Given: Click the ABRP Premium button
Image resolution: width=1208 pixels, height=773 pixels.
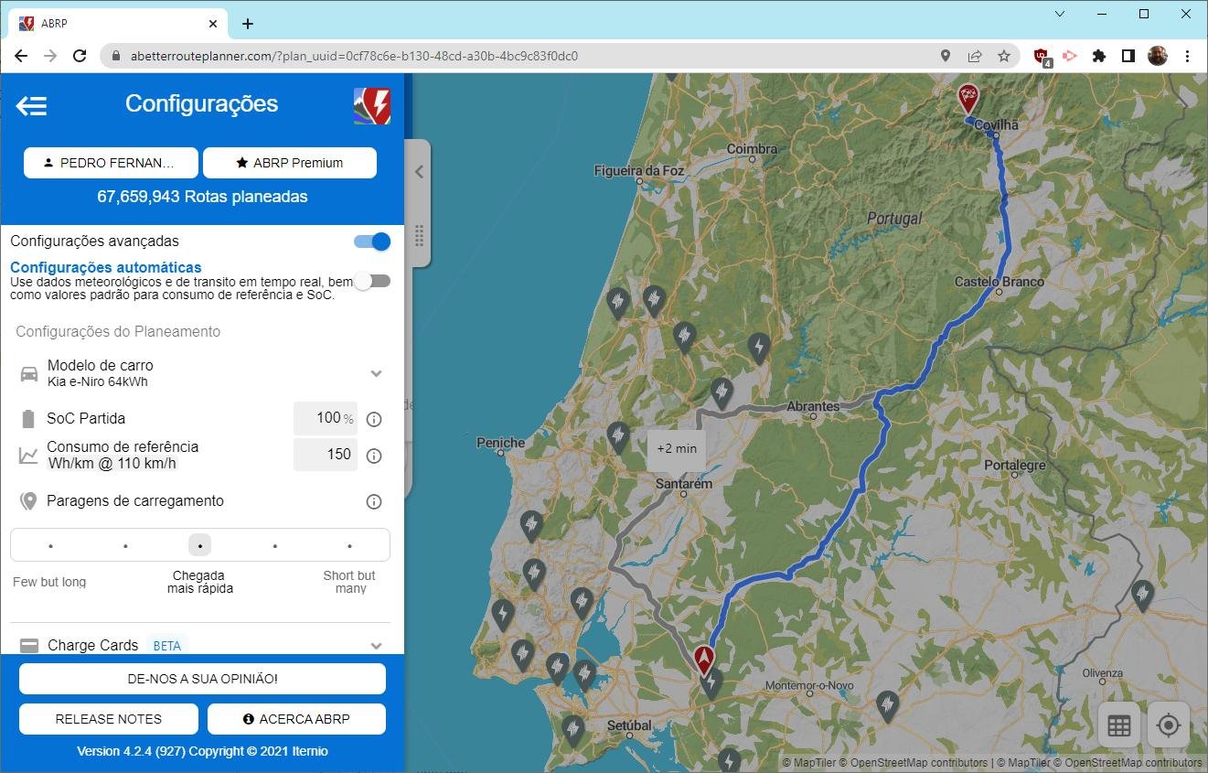Looking at the screenshot, I should click(x=289, y=163).
